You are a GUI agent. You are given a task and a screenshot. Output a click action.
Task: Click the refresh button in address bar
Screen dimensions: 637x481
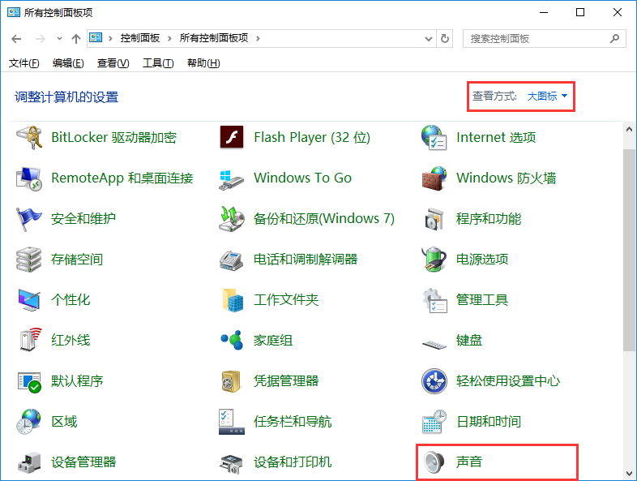pyautogui.click(x=444, y=38)
